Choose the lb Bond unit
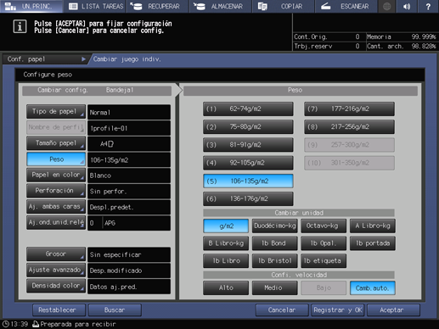The width and height of the screenshot is (439, 329). tap(275, 243)
